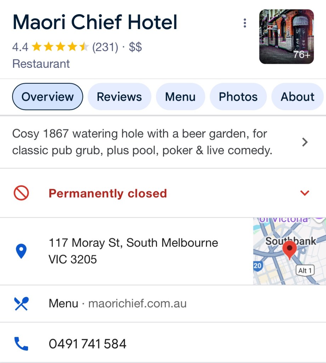Tap the blue location pin icon

[x=21, y=251]
